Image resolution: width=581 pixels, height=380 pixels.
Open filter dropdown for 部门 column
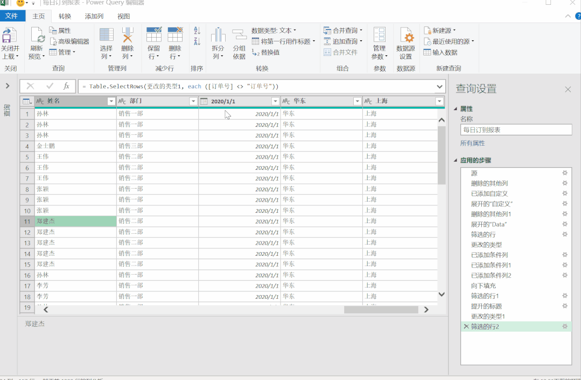(x=193, y=102)
